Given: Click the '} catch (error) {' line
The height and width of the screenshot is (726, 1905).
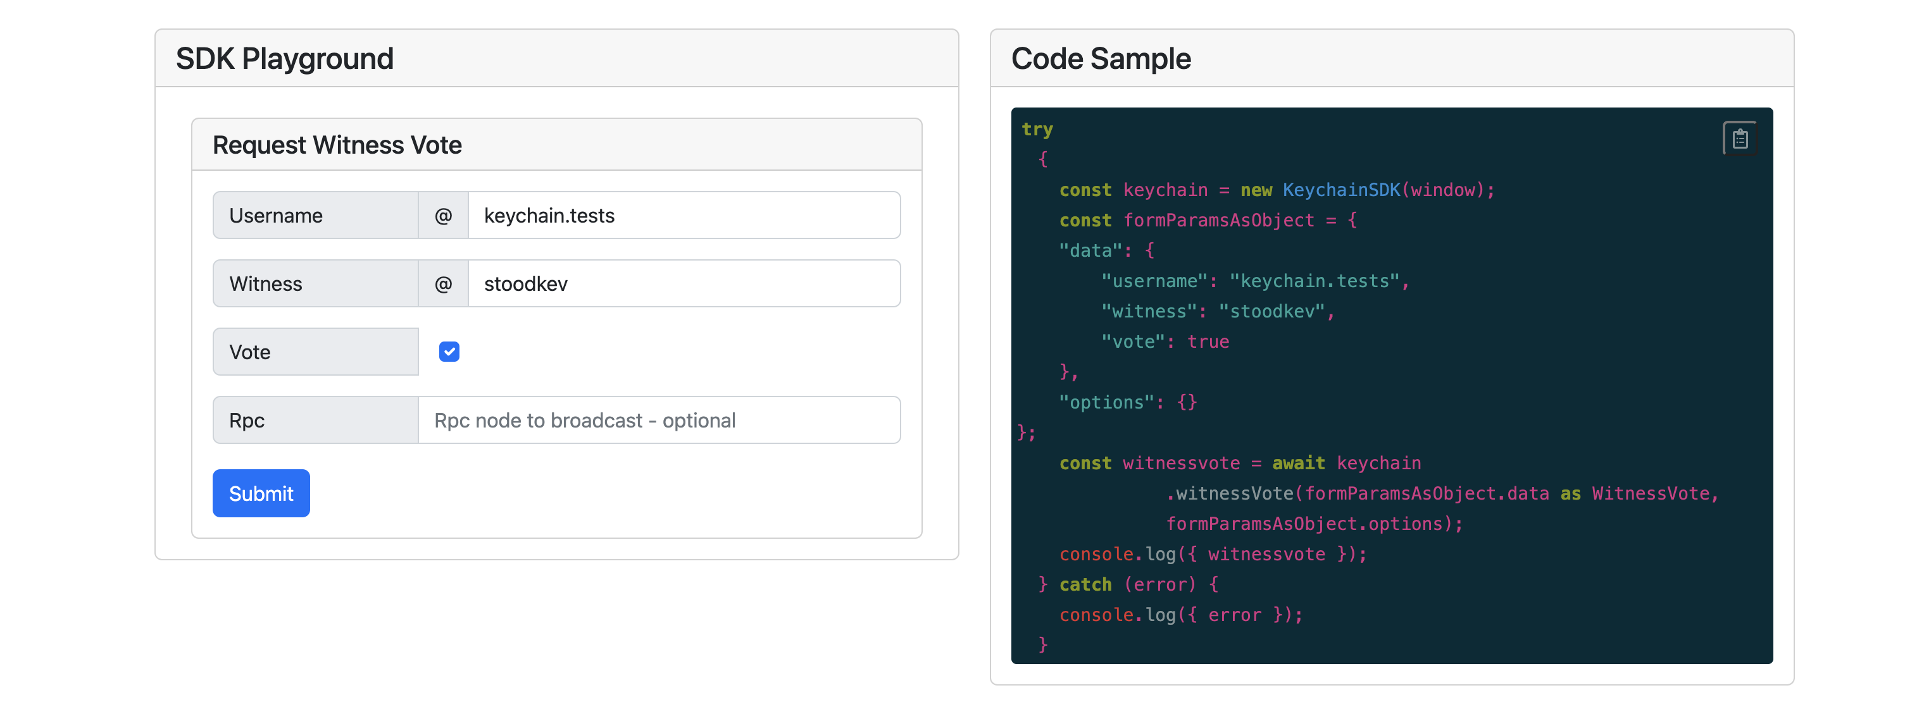Looking at the screenshot, I should point(1128,584).
